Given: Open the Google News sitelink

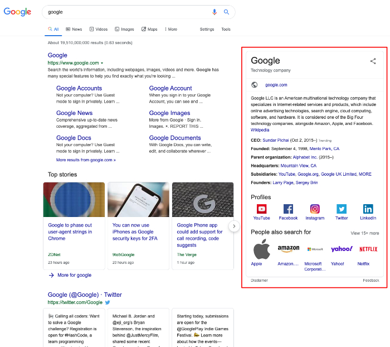Looking at the screenshot, I should [74, 113].
